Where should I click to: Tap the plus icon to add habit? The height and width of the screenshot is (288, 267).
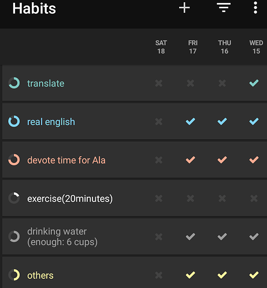pyautogui.click(x=184, y=8)
